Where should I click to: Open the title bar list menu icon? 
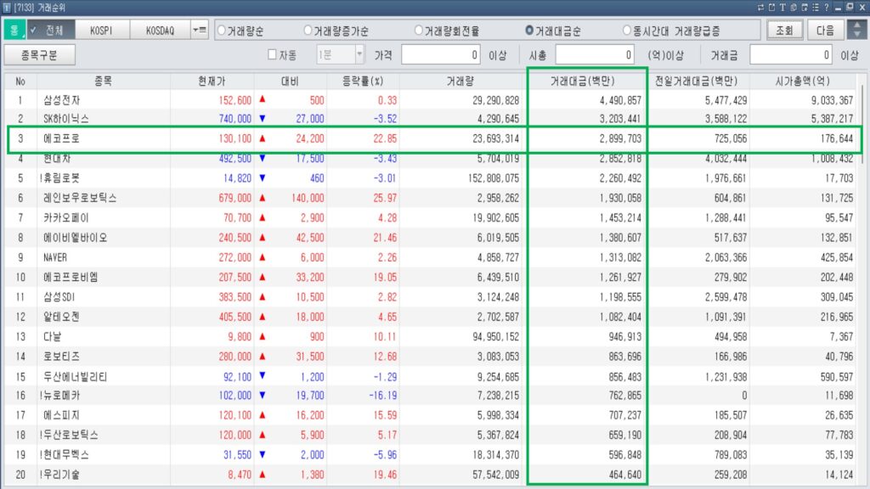pos(816,7)
